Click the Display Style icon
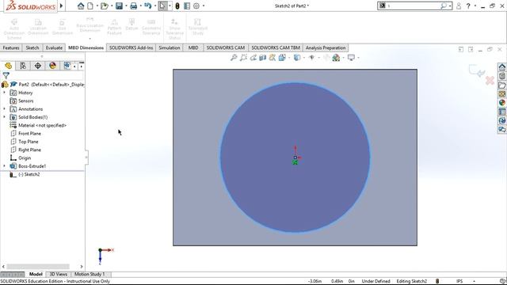 coord(297,58)
